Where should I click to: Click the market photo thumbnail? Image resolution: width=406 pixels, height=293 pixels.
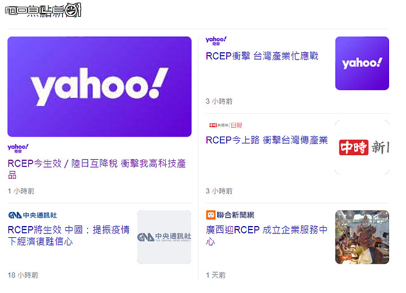point(362,237)
